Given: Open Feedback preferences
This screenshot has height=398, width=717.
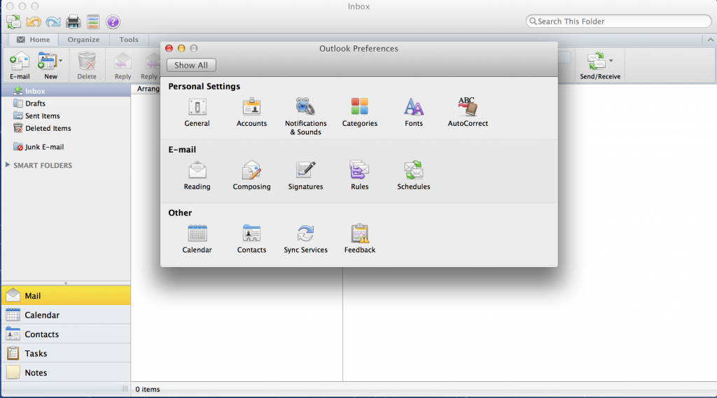Looking at the screenshot, I should pos(359,239).
